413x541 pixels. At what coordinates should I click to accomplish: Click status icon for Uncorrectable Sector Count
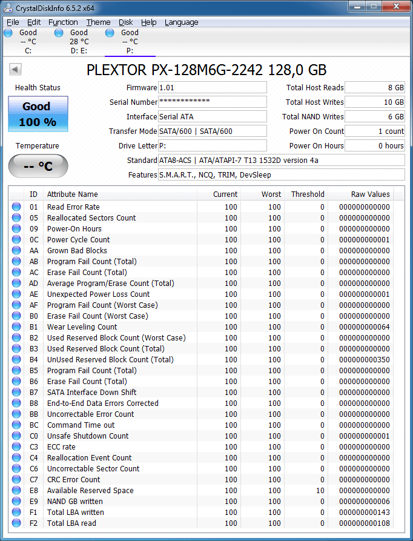coord(16,468)
